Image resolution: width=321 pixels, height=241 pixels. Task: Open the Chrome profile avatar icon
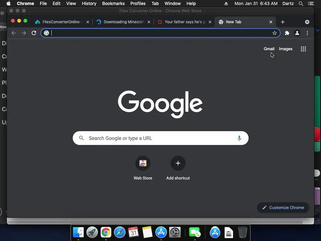[297, 33]
